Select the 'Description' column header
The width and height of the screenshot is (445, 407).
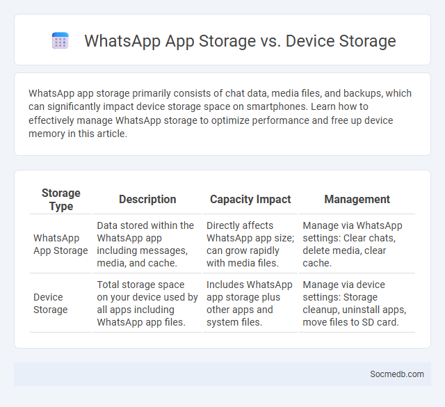click(147, 200)
